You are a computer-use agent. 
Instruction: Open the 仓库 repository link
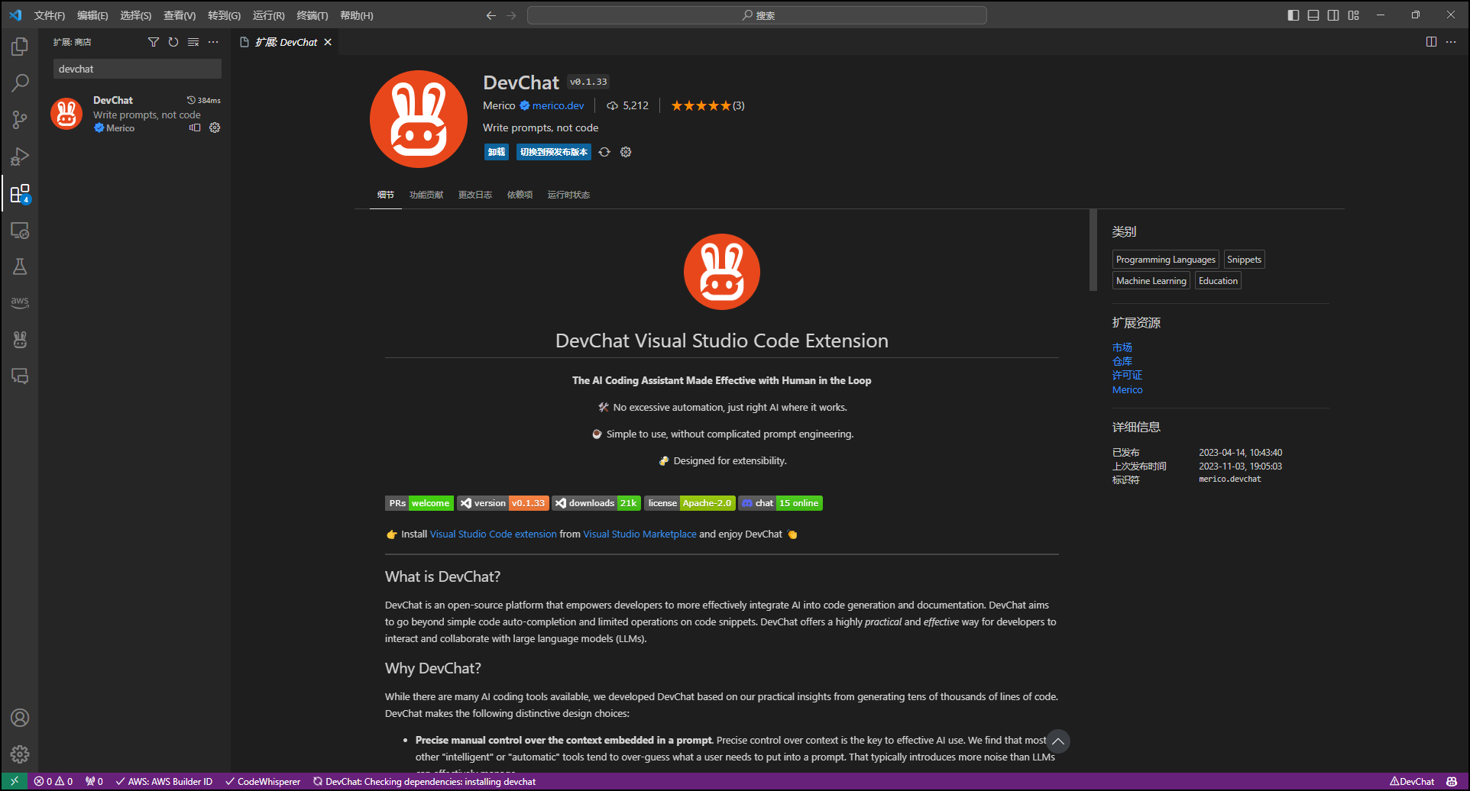click(x=1122, y=361)
